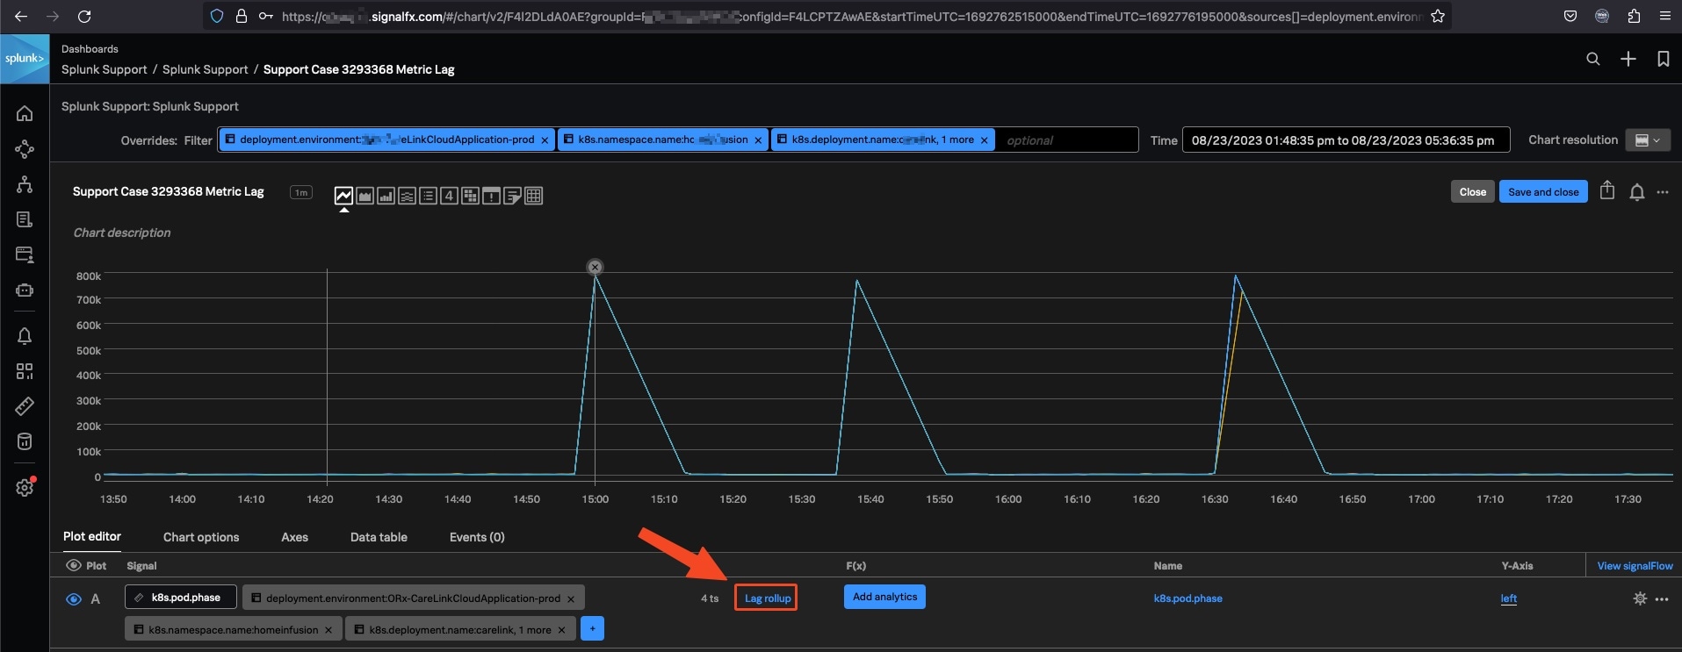Open the left Y-axis selector for plot A
Image resolution: width=1682 pixels, height=652 pixels.
(x=1508, y=598)
